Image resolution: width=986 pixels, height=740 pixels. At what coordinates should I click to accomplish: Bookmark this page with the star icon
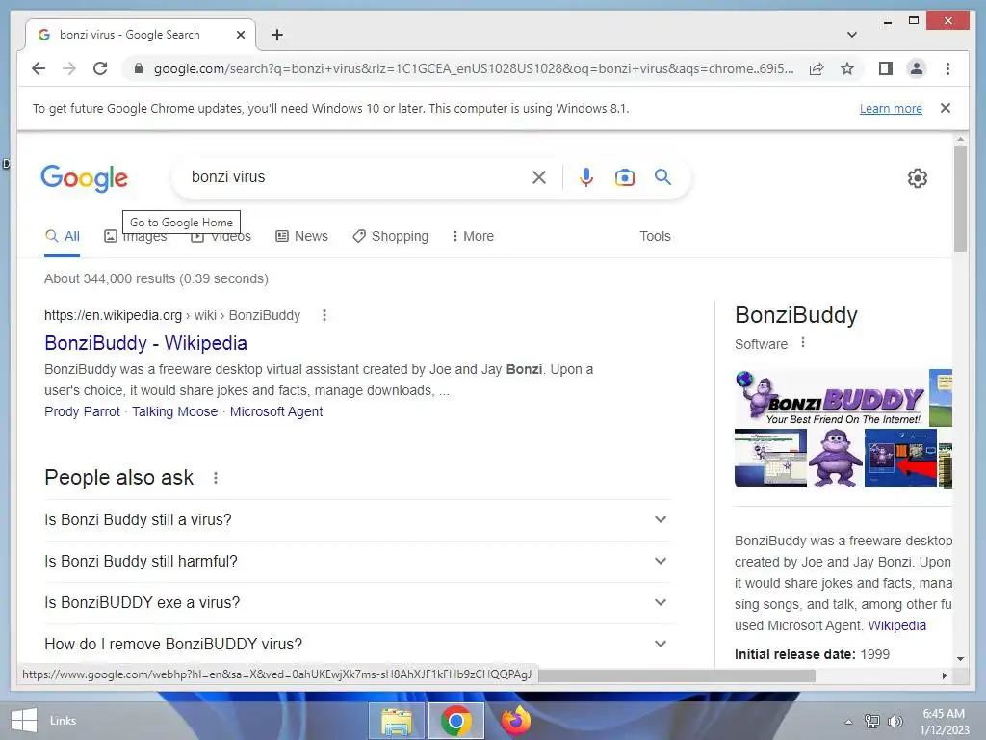coord(847,68)
